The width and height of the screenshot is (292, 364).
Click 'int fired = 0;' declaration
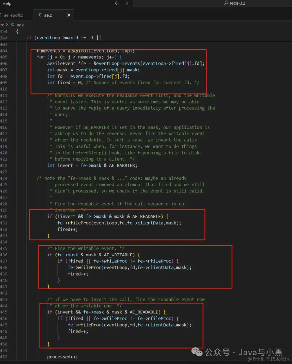pos(65,82)
